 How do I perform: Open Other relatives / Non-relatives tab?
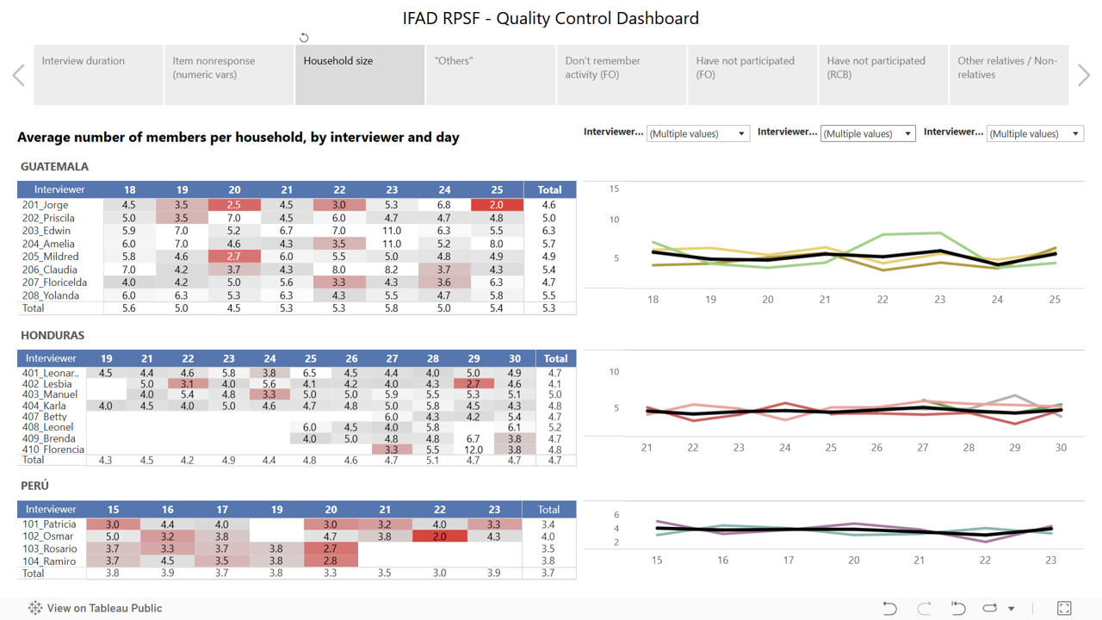(x=1009, y=75)
